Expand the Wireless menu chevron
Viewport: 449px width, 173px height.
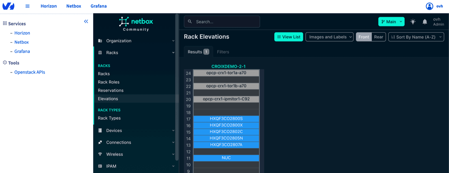point(173,154)
